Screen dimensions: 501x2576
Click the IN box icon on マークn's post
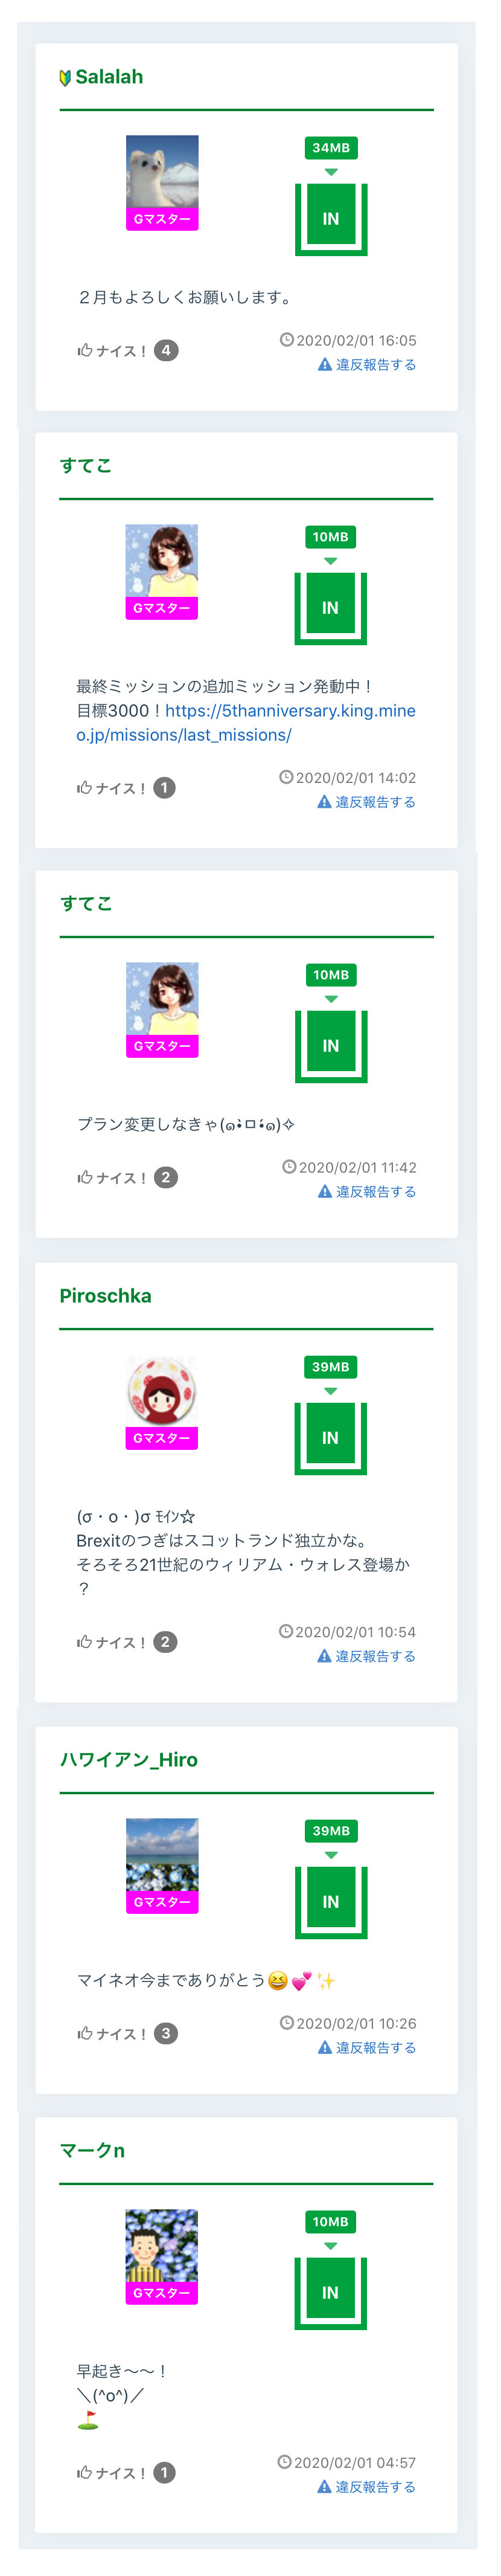(330, 2292)
